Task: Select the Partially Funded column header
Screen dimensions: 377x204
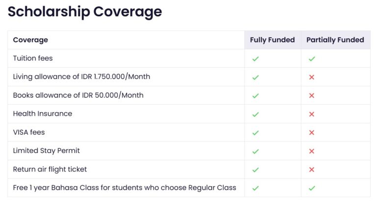Action: click(335, 40)
